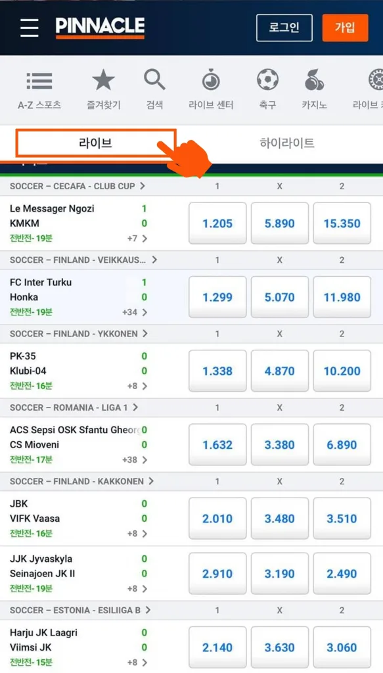
Task: Open +34 more markets for FC Inter Turku
Action: point(135,312)
